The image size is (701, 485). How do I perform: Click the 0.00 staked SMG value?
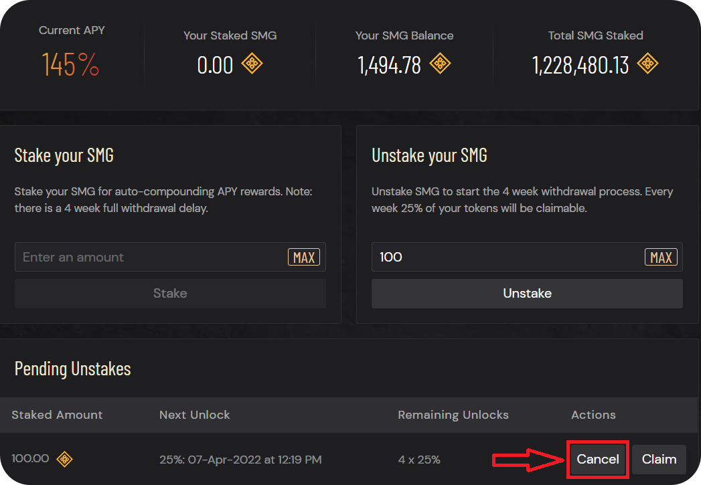pos(215,65)
